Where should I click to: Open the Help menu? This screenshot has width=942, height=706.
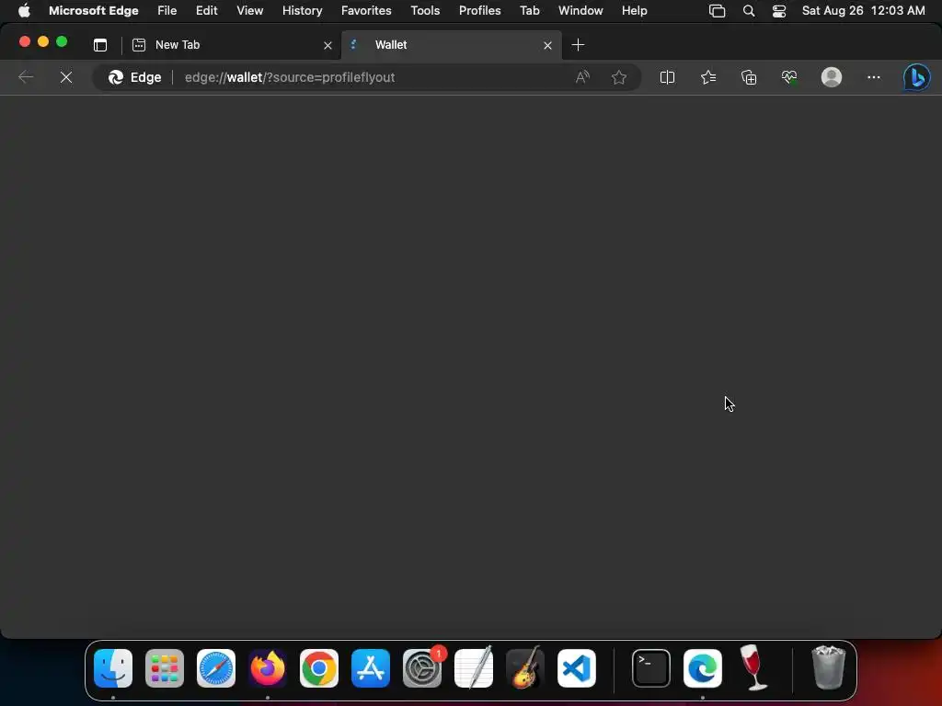coord(635,11)
